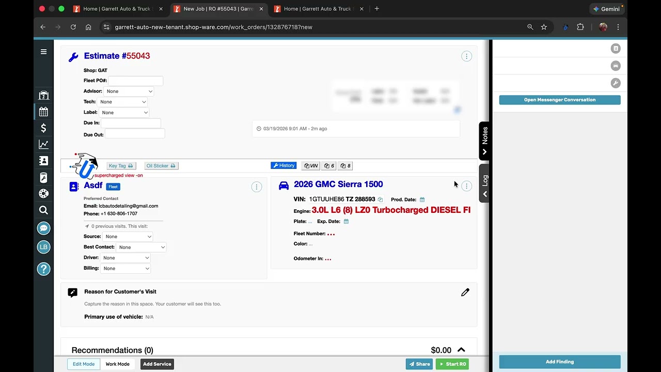This screenshot has height=372, width=661.
Task: Open search via the magnifier sidebar icon
Action: coord(43,210)
